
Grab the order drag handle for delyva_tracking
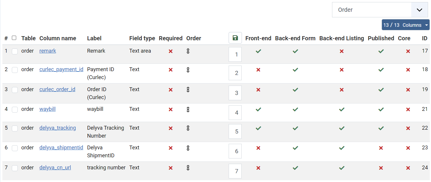188,128
